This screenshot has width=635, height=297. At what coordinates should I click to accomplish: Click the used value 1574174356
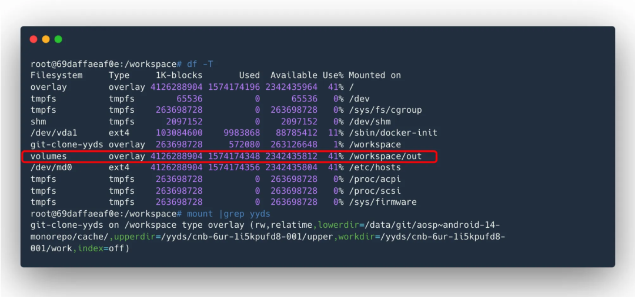pos(234,167)
